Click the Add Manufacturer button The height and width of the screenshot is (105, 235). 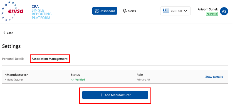coord(115,95)
